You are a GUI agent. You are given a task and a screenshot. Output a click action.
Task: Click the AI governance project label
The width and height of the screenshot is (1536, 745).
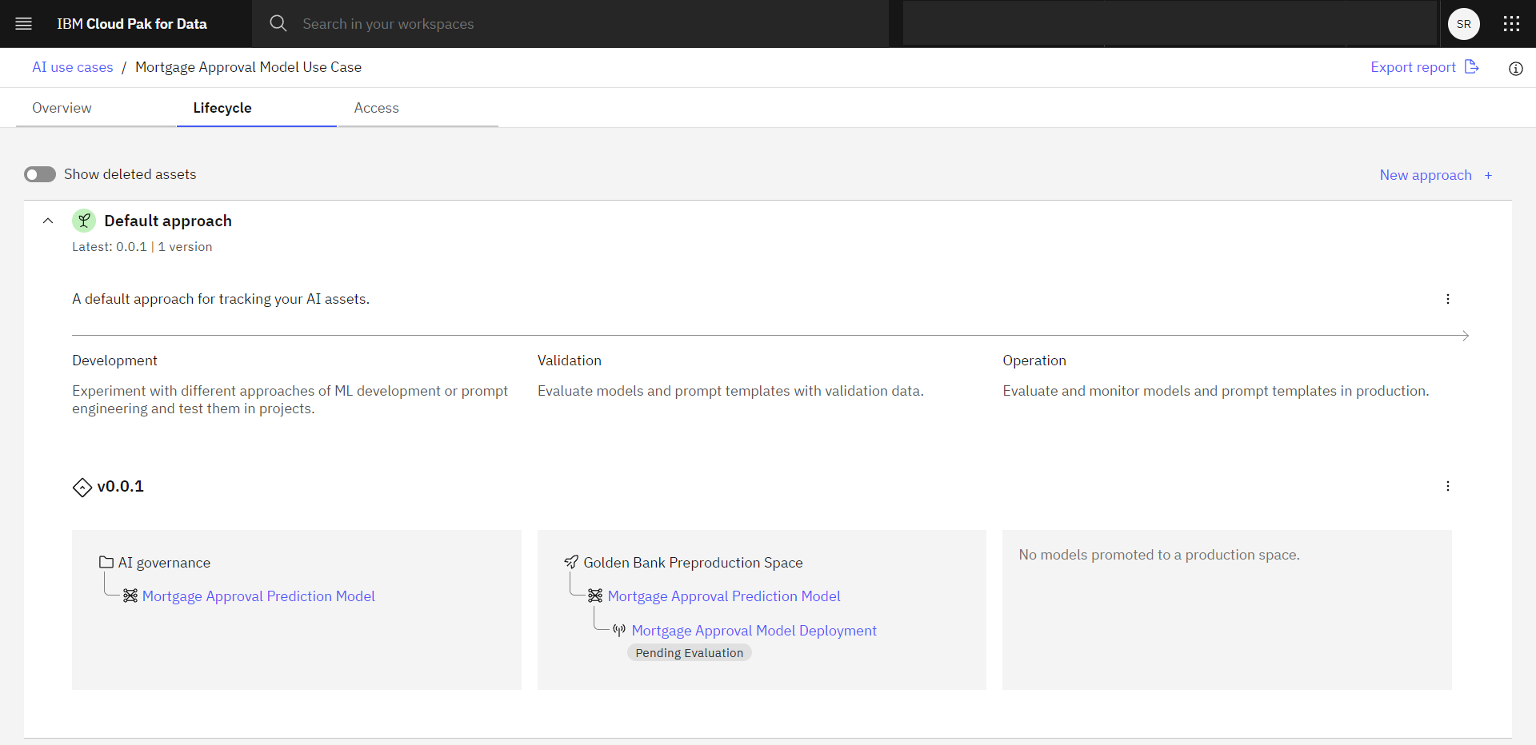(164, 563)
